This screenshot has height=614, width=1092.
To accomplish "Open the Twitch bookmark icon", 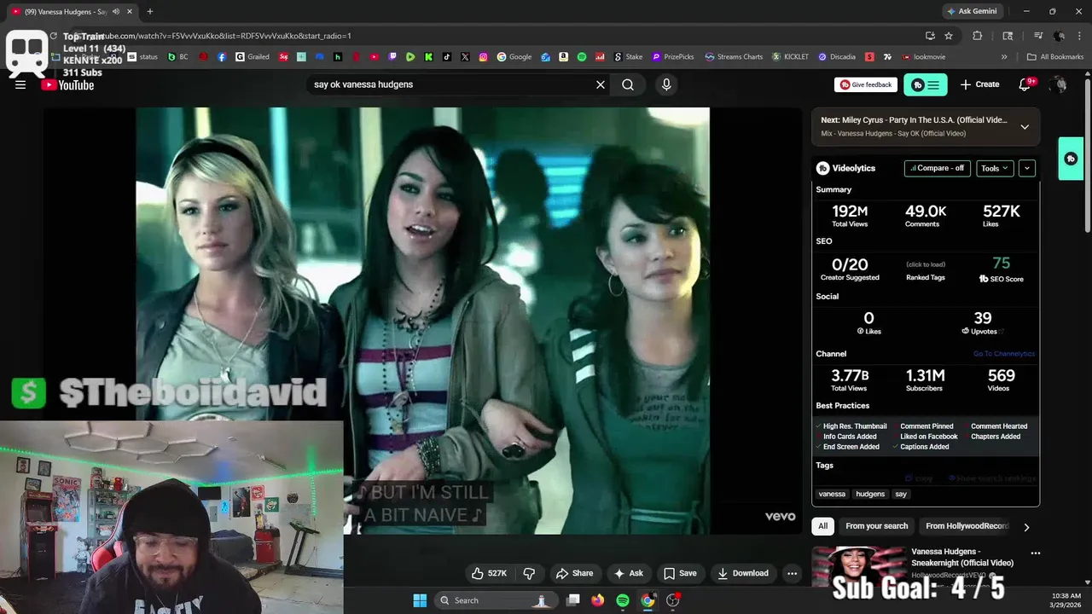I will [392, 57].
